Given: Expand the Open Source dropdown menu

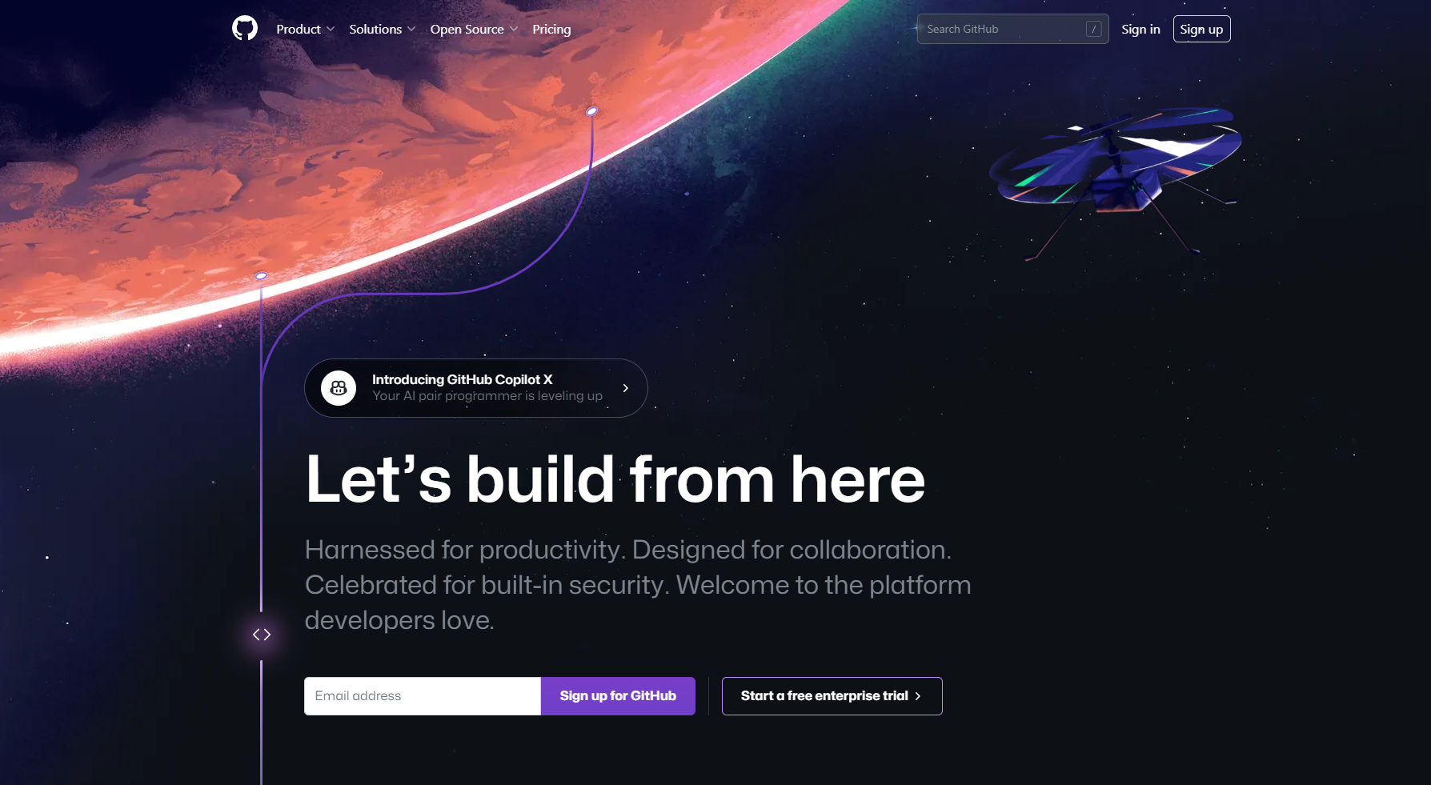Looking at the screenshot, I should [x=474, y=29].
